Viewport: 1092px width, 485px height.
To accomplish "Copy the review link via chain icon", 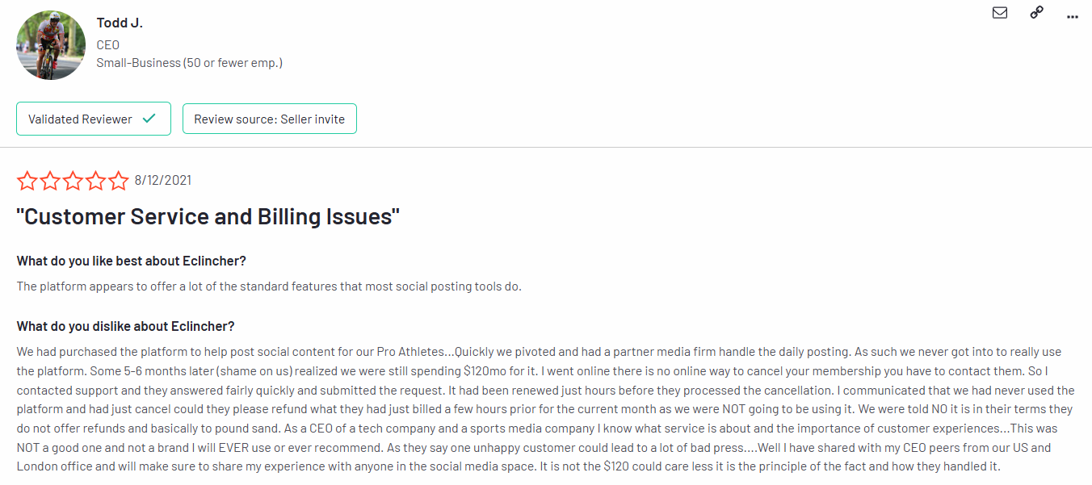I will 1036,13.
